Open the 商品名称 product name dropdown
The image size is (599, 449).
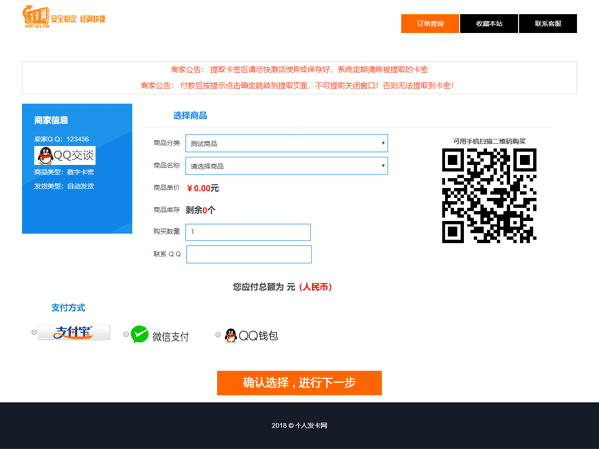pyautogui.click(x=287, y=166)
